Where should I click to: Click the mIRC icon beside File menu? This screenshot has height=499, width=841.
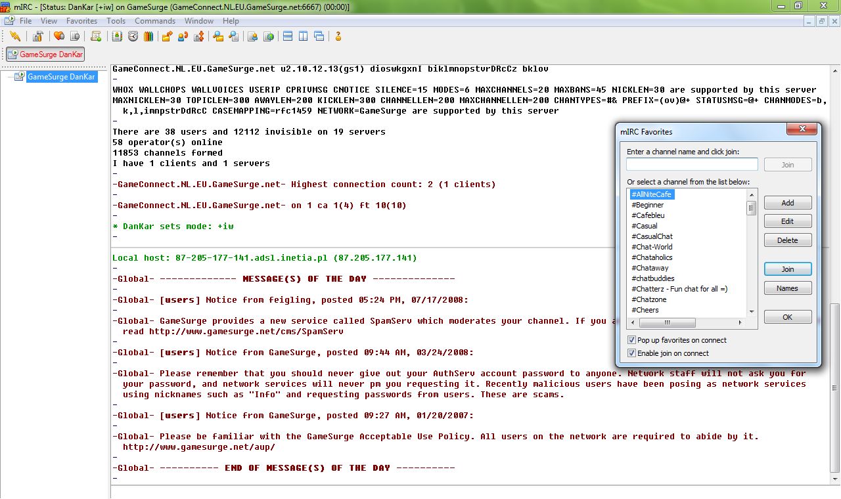pyautogui.click(x=9, y=21)
